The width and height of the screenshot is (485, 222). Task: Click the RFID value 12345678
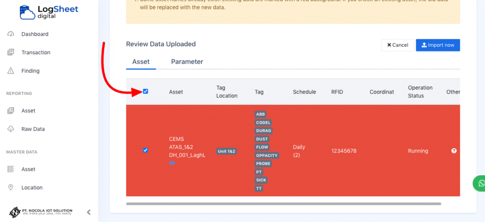coord(344,151)
